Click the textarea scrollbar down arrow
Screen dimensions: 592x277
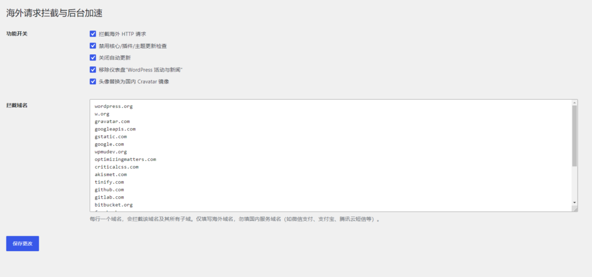(574, 203)
